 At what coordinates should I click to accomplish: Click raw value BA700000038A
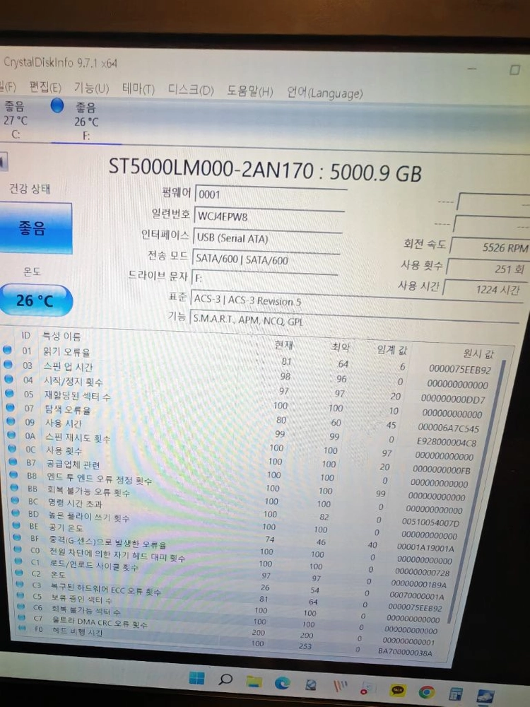[405, 652]
